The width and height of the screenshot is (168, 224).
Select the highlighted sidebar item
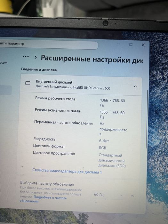(x=6, y=90)
